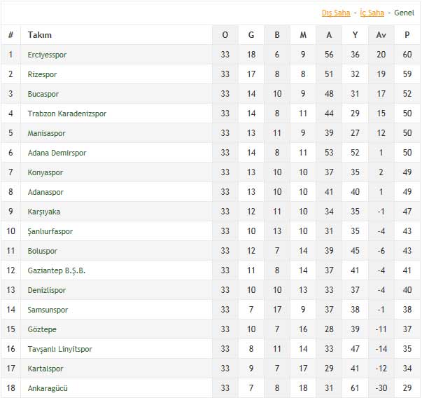This screenshot has width=422, height=398.
Task: Open Rizespor team link
Action: 42,74
